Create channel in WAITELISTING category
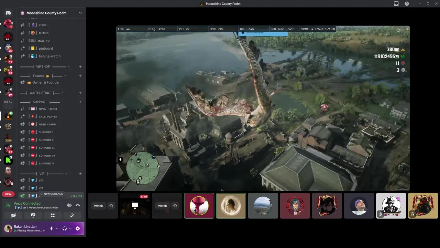 80,93
